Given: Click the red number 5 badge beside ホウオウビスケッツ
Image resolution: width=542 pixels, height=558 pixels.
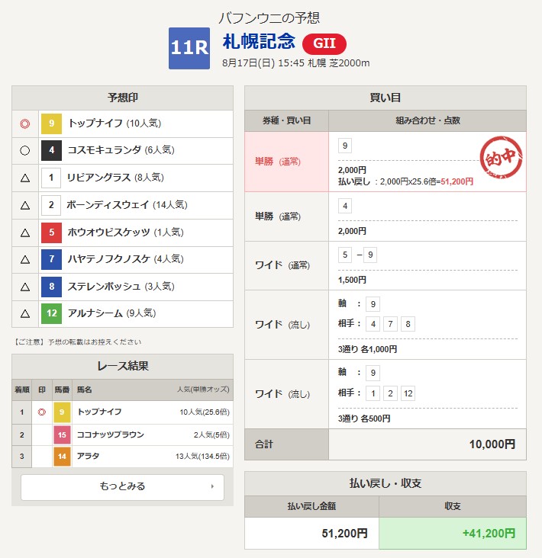Looking at the screenshot, I should point(51,232).
